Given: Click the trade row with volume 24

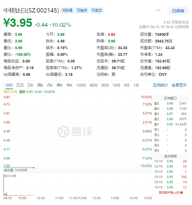Looking at the screenshot, I should [170, 161].
